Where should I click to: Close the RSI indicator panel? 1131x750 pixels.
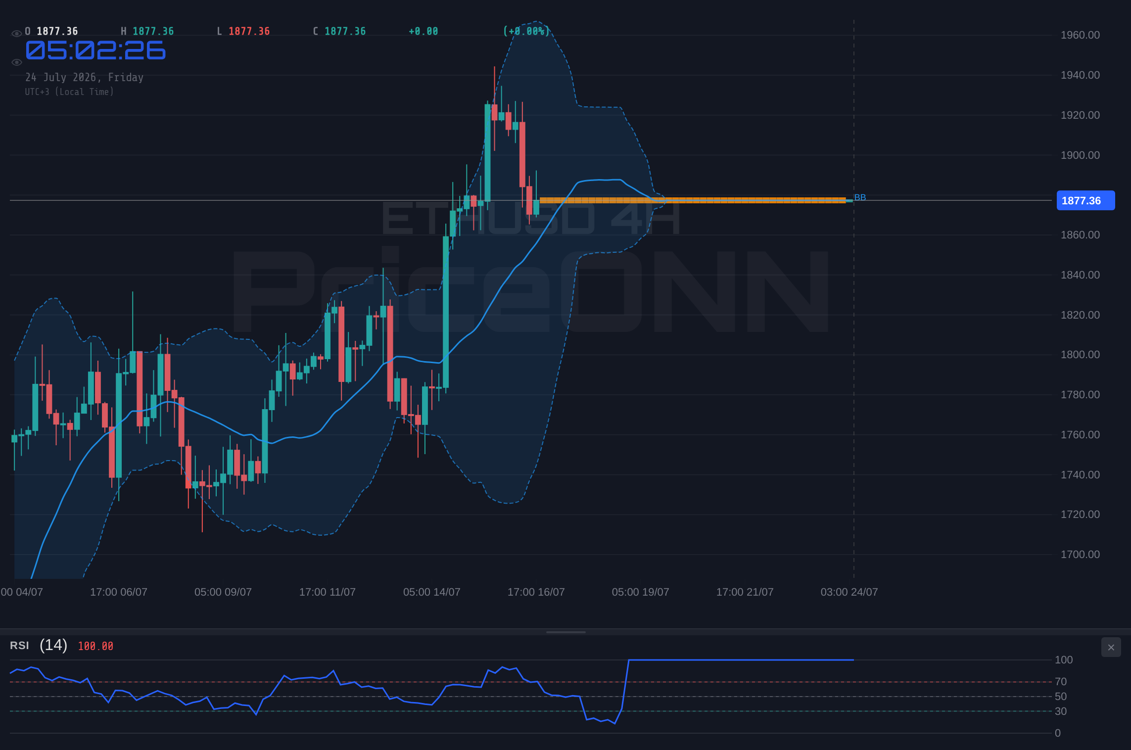point(1111,647)
